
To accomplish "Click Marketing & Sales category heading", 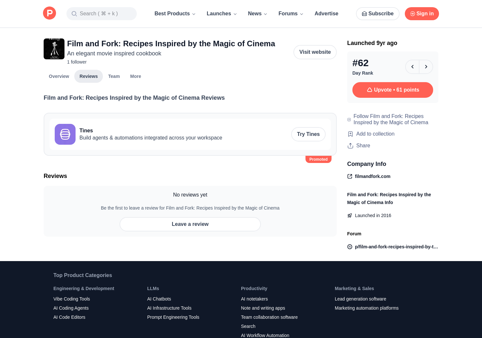I will [354, 288].
